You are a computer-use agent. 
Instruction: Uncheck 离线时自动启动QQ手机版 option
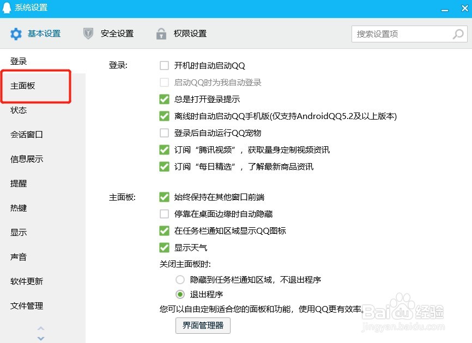point(165,116)
